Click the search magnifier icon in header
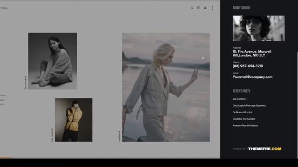Image resolution: width=298 pixels, height=167 pixels. (x=192, y=8)
